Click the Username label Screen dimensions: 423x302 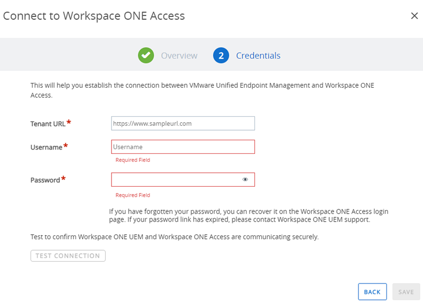pos(46,148)
